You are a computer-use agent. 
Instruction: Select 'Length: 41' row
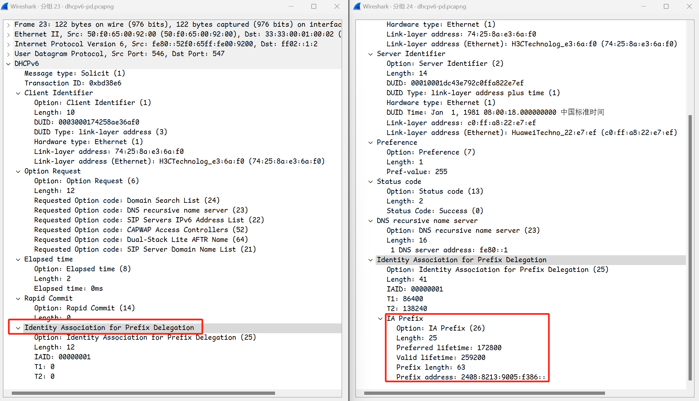407,279
